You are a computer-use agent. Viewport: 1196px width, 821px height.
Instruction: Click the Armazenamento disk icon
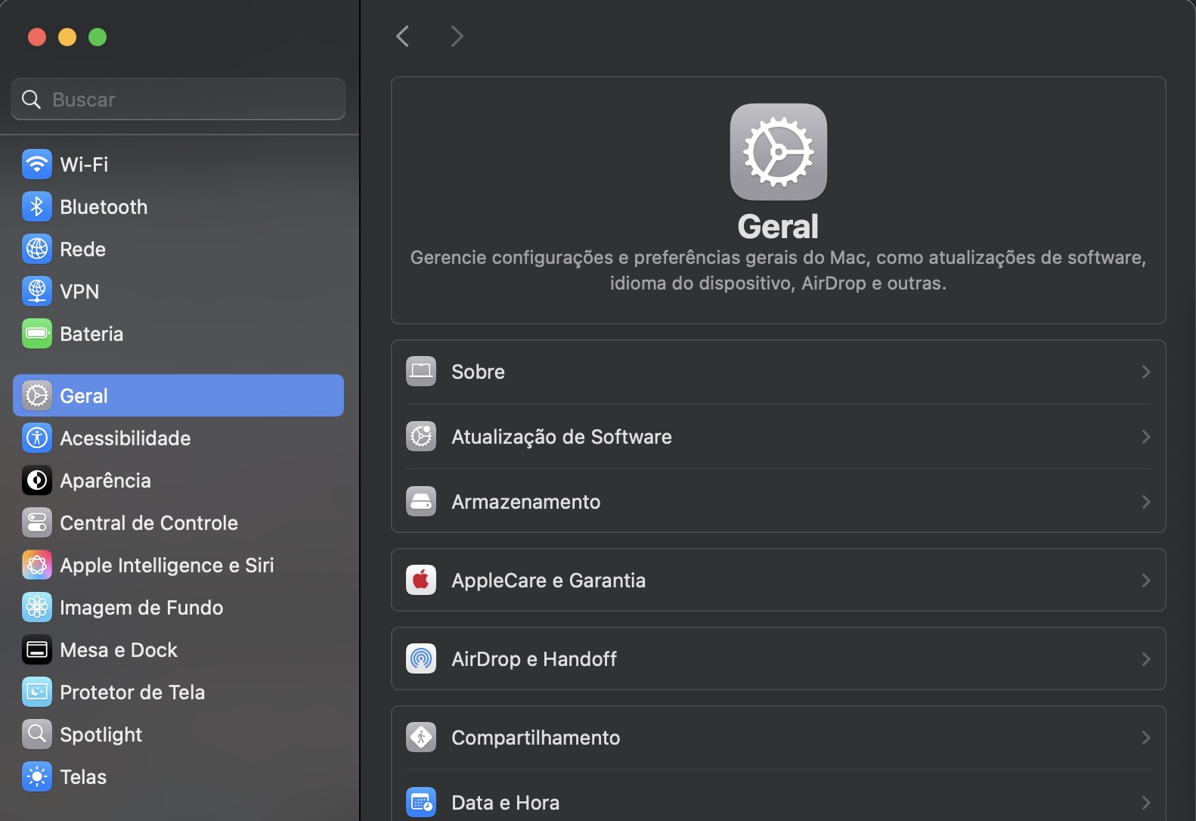click(x=421, y=501)
